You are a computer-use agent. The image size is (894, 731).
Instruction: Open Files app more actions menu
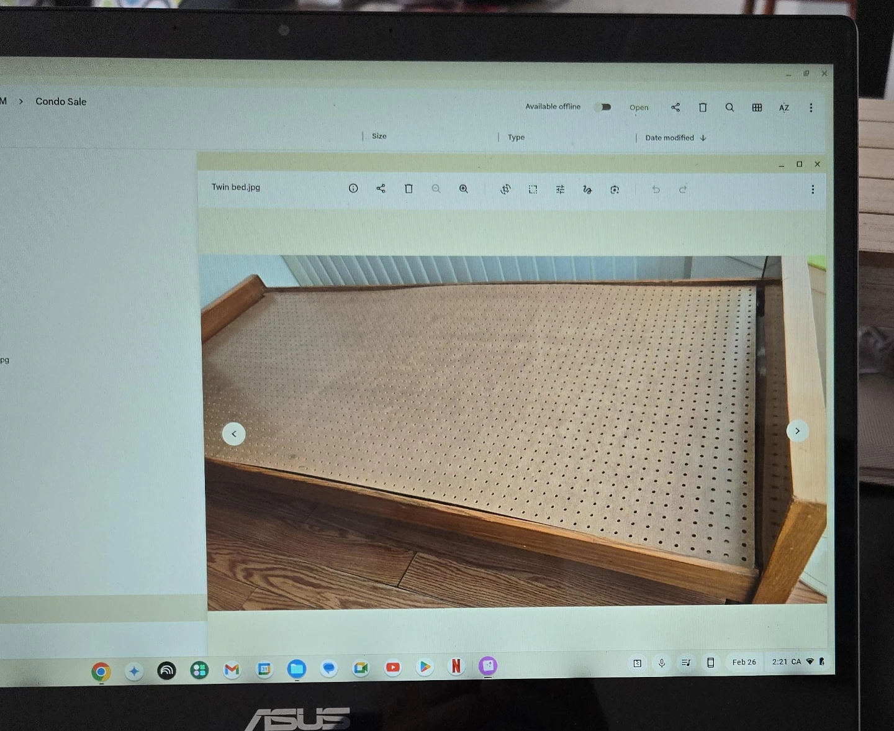[x=811, y=107]
